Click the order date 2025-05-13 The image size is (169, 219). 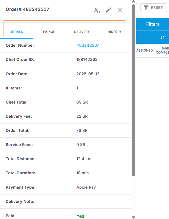(x=88, y=74)
